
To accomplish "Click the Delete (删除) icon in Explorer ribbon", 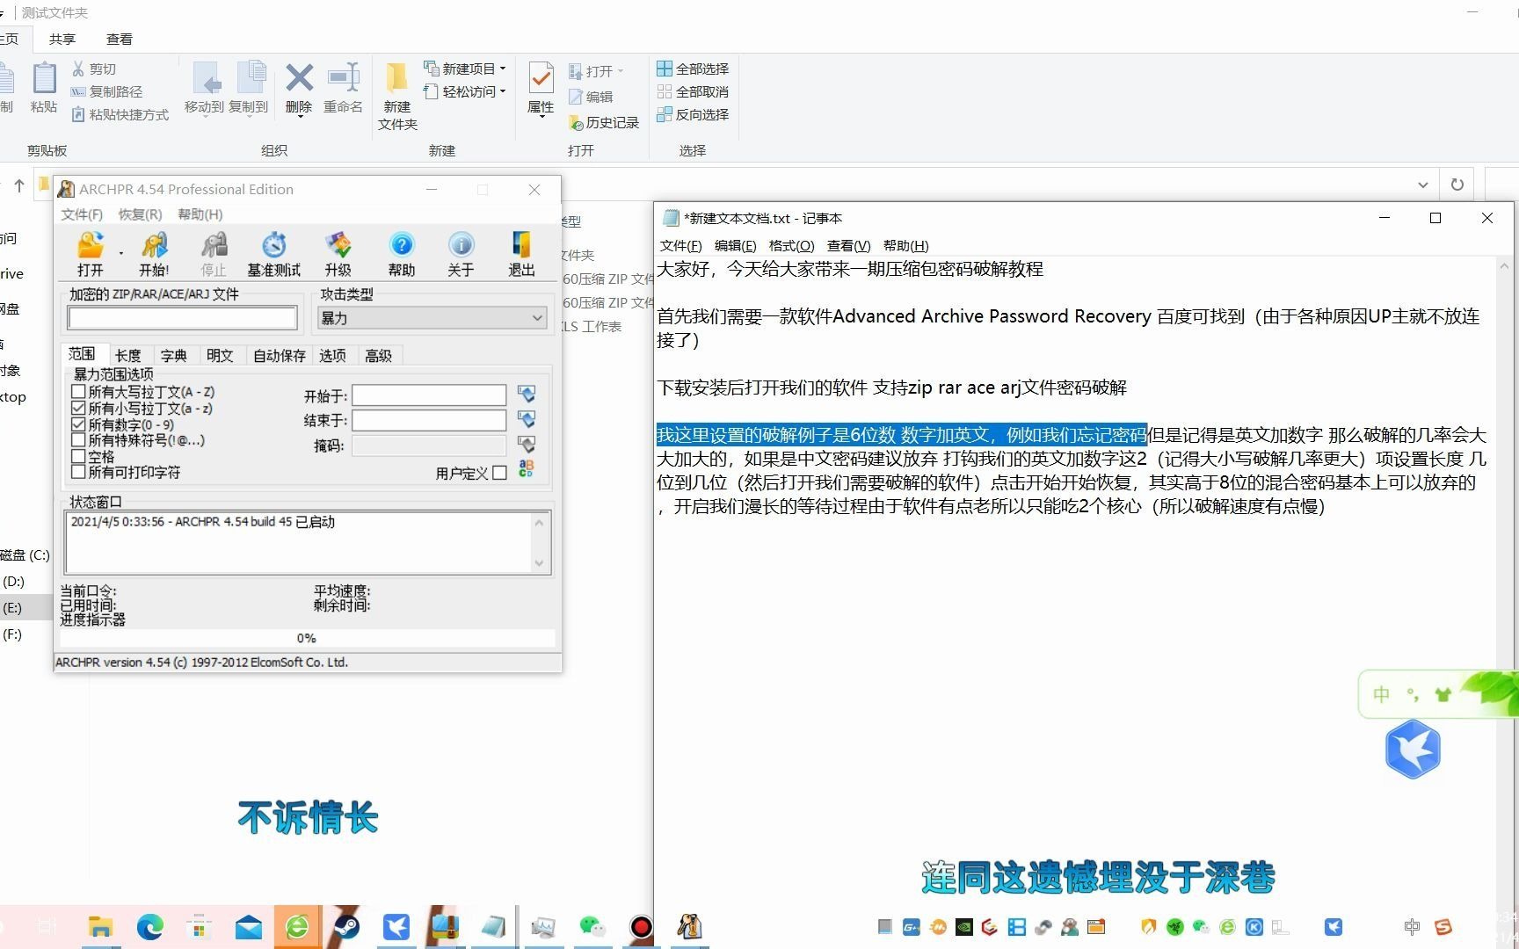I will point(299,88).
